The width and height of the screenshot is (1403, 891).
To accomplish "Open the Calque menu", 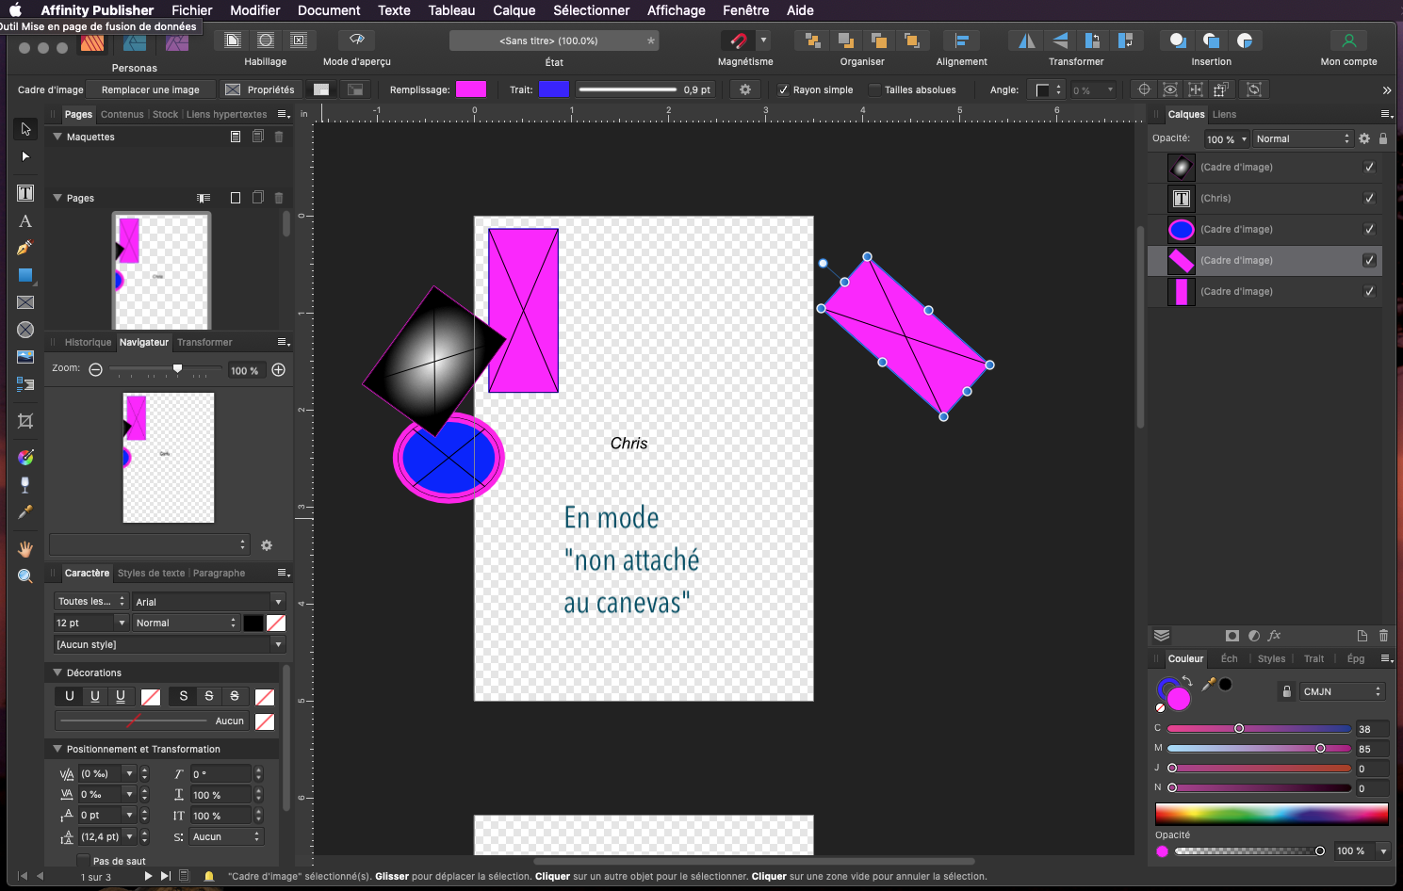I will (x=514, y=10).
